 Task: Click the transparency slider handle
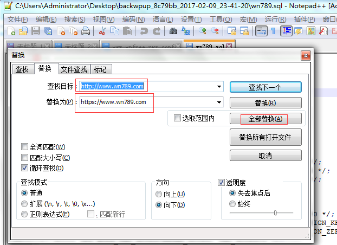275,213
